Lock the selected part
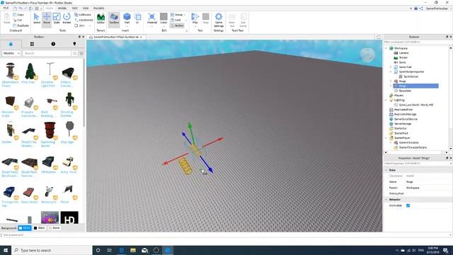Image resolution: width=453 pixels, height=255 pixels. 176,20
